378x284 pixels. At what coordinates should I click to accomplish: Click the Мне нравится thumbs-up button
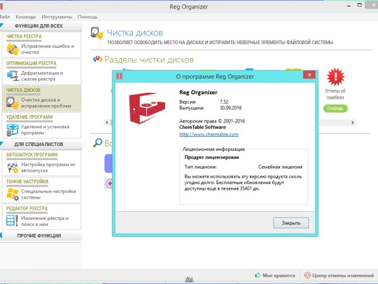275,275
